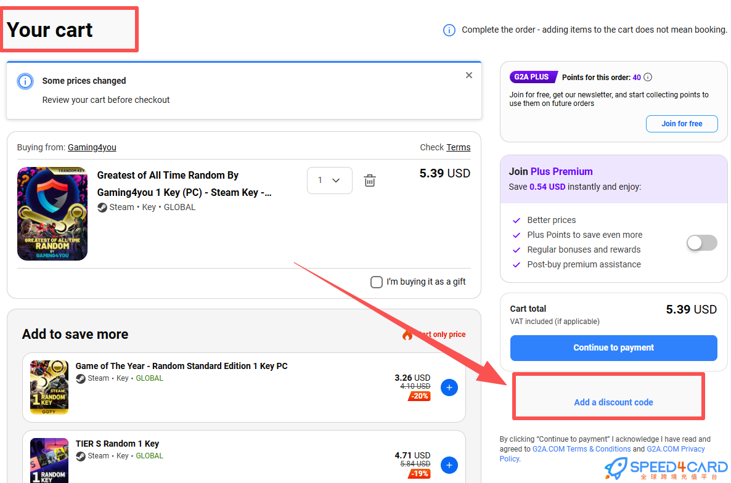Open the seller Terms link
731x483 pixels.
pyautogui.click(x=459, y=147)
